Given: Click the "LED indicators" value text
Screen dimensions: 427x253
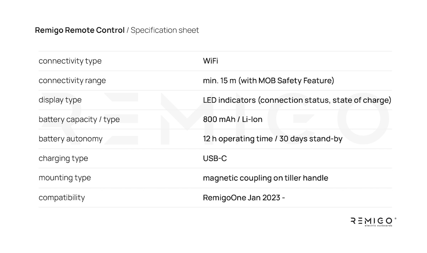Looking at the screenshot, I should click(229, 100).
